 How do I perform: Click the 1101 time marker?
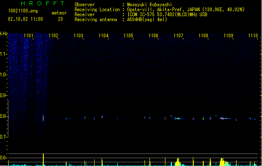(x=28, y=36)
